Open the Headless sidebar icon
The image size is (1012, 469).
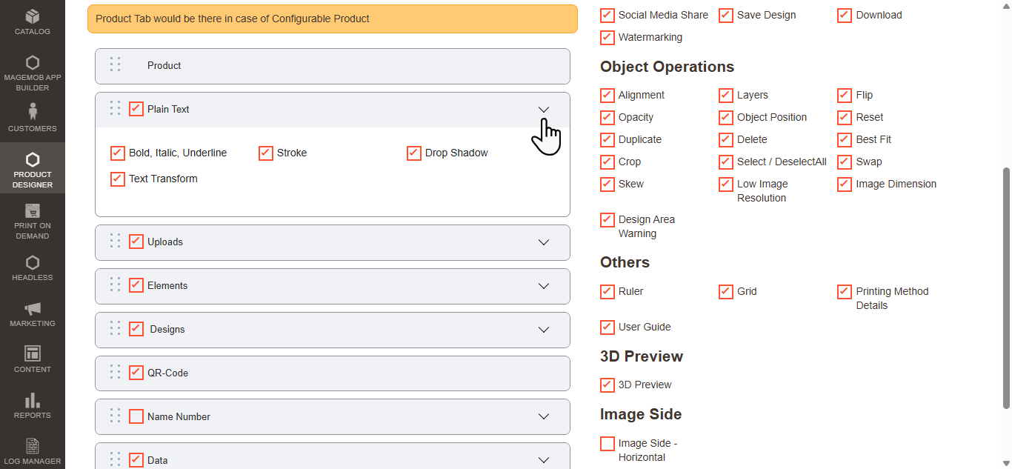click(x=33, y=263)
